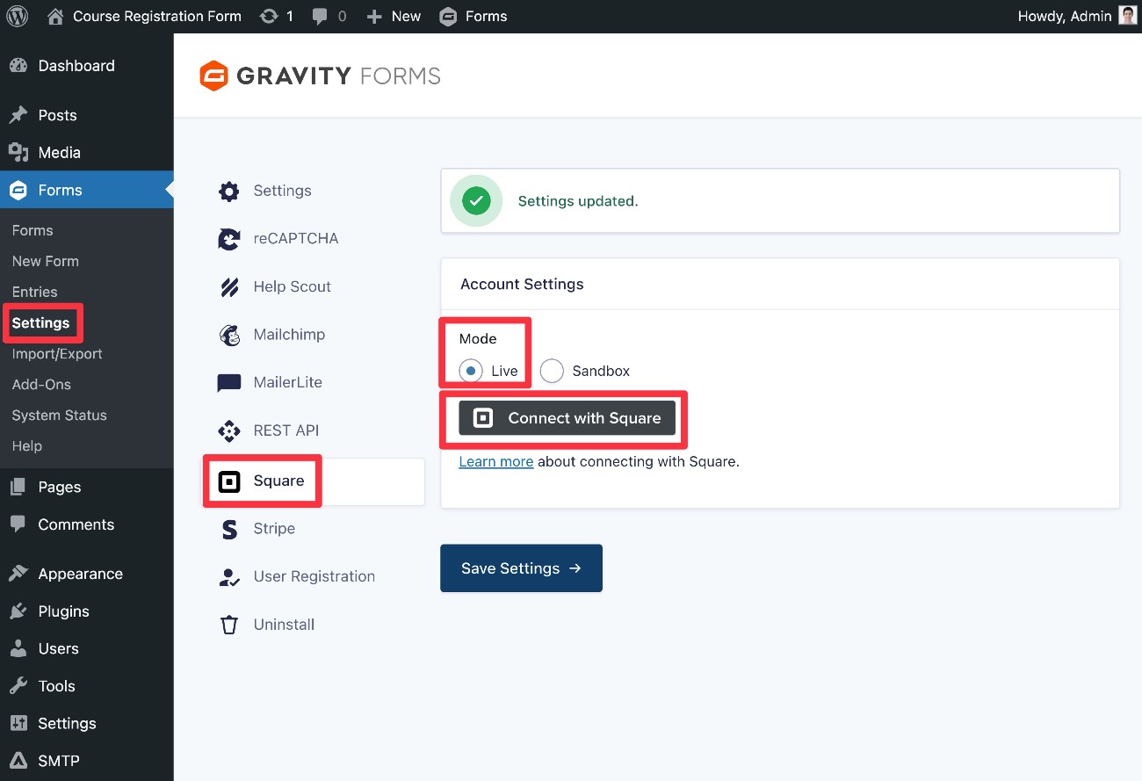Select the REST API icon
Viewport: 1142px width, 781px height.
pyautogui.click(x=228, y=430)
